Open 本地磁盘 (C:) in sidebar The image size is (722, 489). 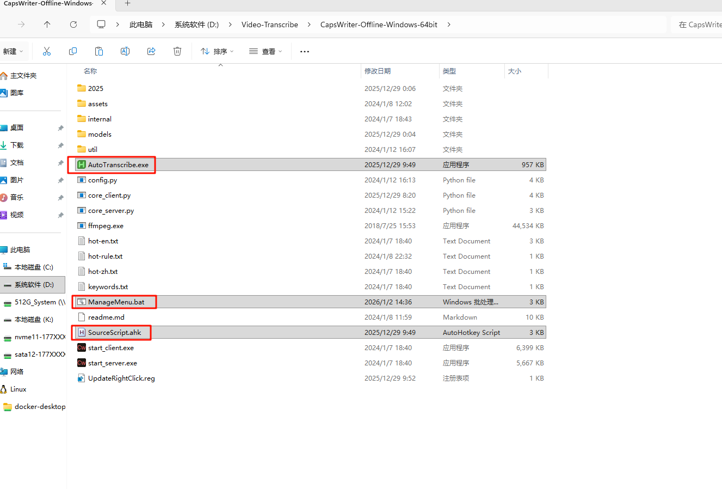coord(34,267)
